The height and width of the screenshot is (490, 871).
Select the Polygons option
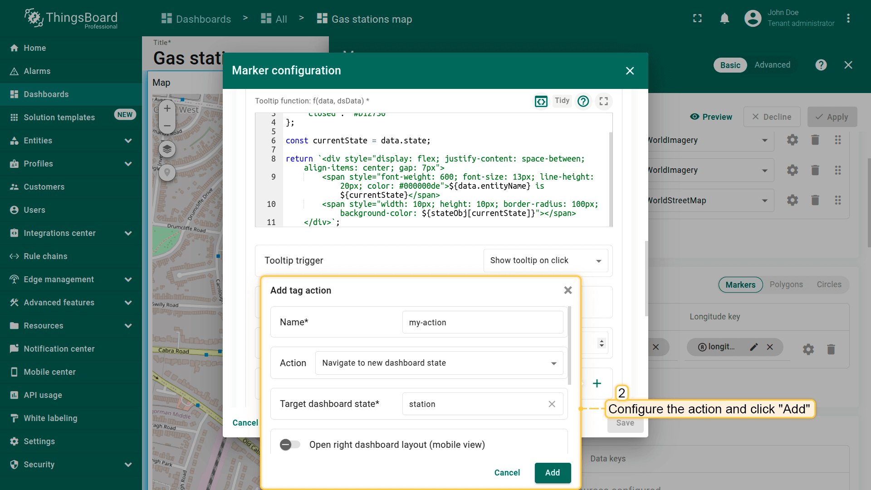786,284
